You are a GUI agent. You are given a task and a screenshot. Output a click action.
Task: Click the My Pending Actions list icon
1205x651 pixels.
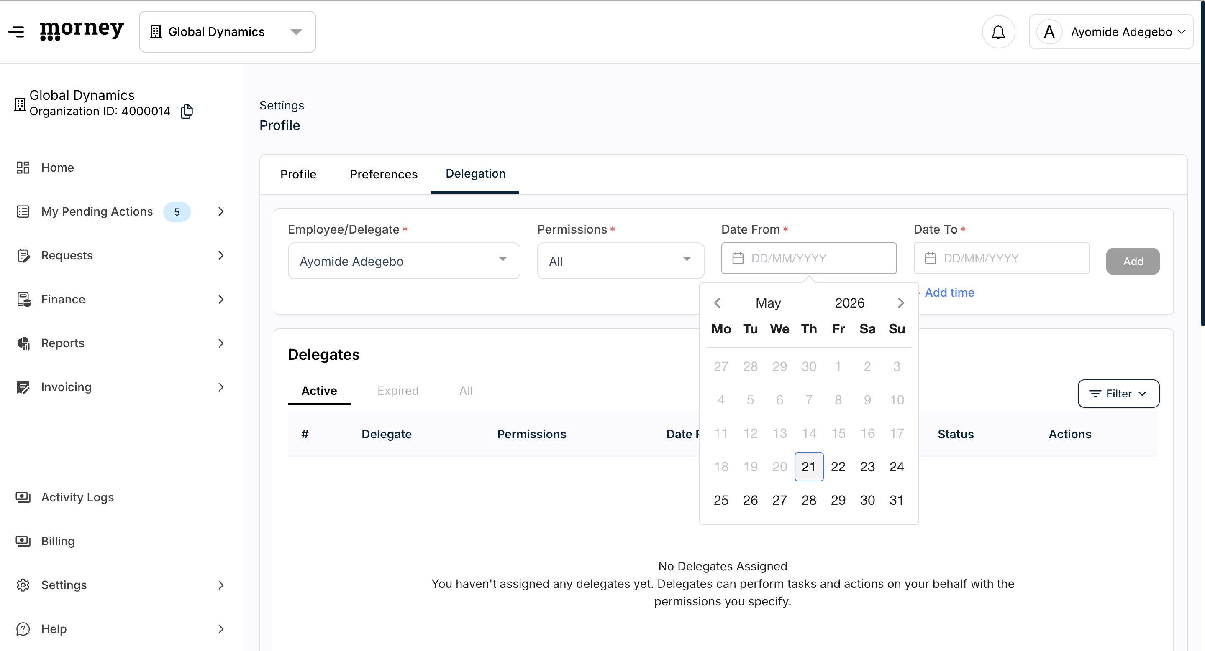[23, 211]
